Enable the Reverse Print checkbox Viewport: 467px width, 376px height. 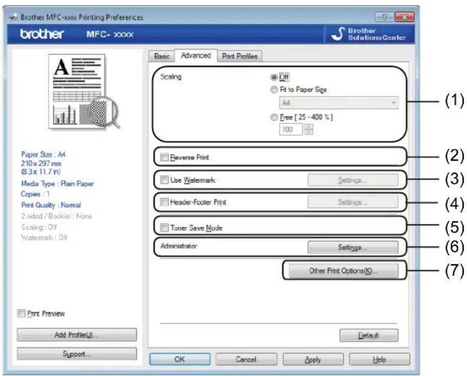164,157
